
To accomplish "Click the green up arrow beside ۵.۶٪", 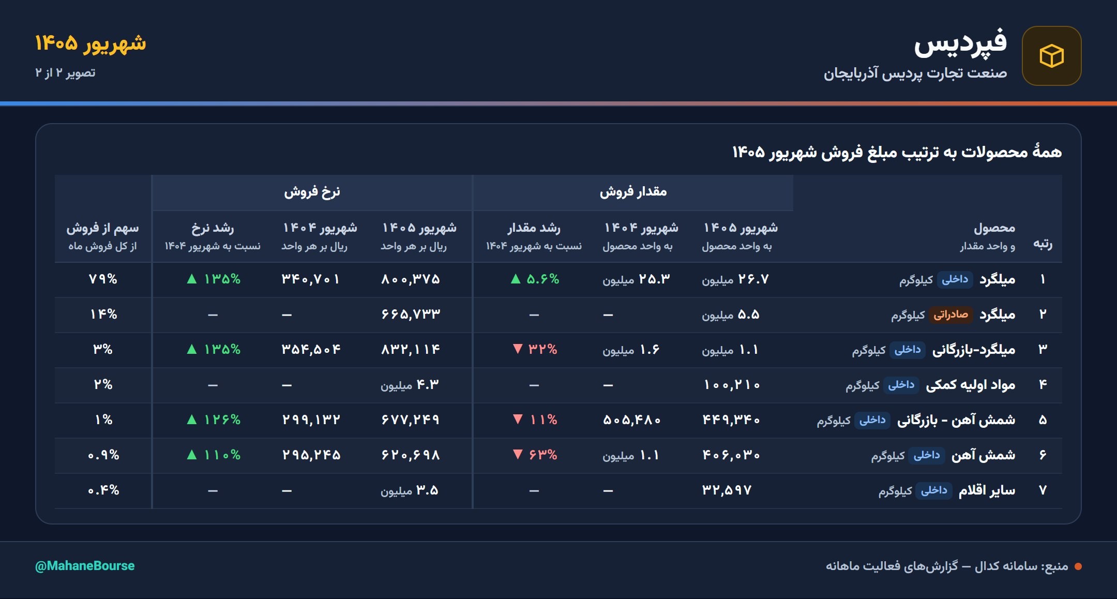I will tap(516, 279).
